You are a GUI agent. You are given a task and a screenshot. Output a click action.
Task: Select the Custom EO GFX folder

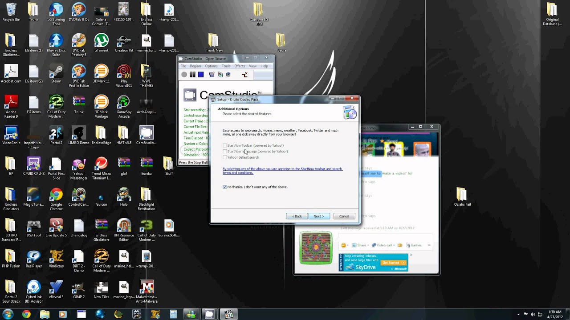point(259,14)
